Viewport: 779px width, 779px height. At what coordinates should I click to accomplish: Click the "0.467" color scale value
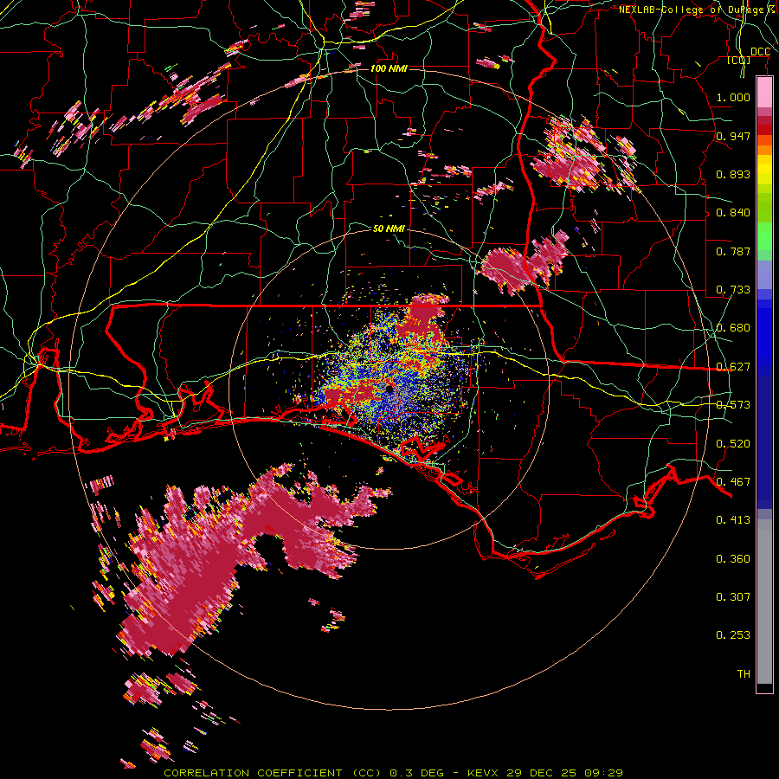coord(733,482)
